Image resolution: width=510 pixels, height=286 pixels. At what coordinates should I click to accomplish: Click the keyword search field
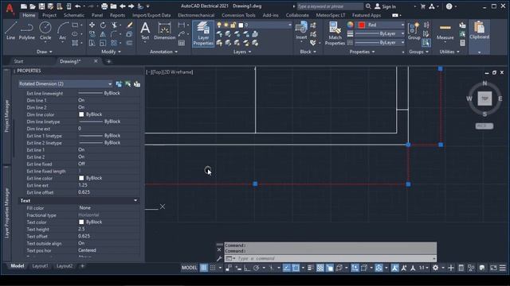330,6
